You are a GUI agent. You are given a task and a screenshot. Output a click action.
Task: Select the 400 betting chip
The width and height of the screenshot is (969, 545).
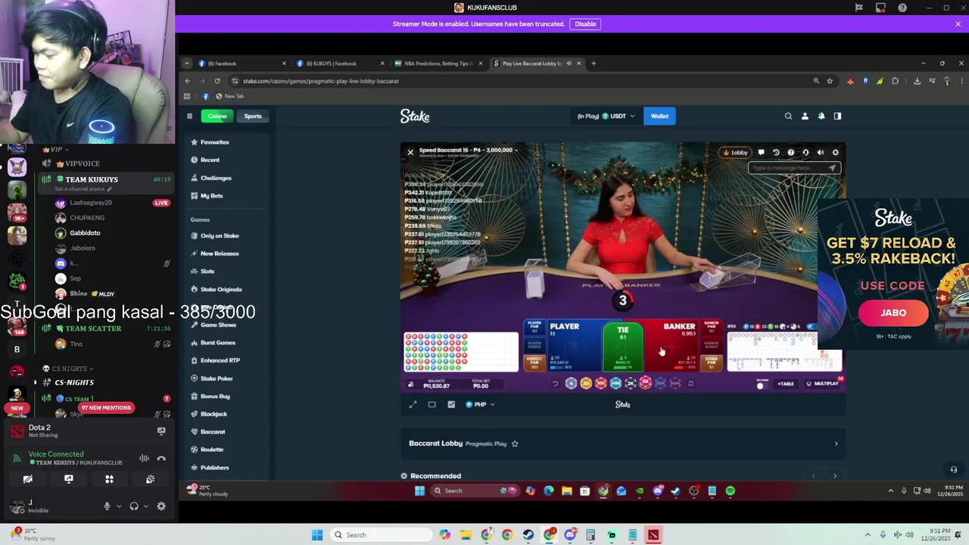[615, 384]
